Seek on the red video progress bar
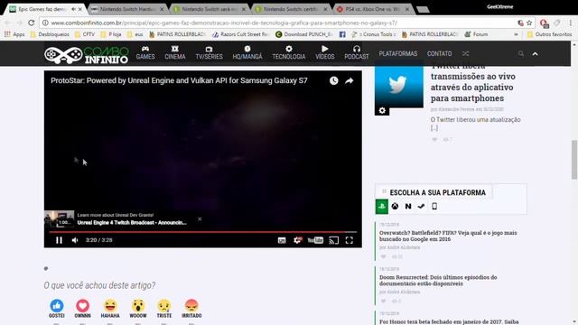The width and height of the screenshot is (578, 325). click(x=202, y=232)
